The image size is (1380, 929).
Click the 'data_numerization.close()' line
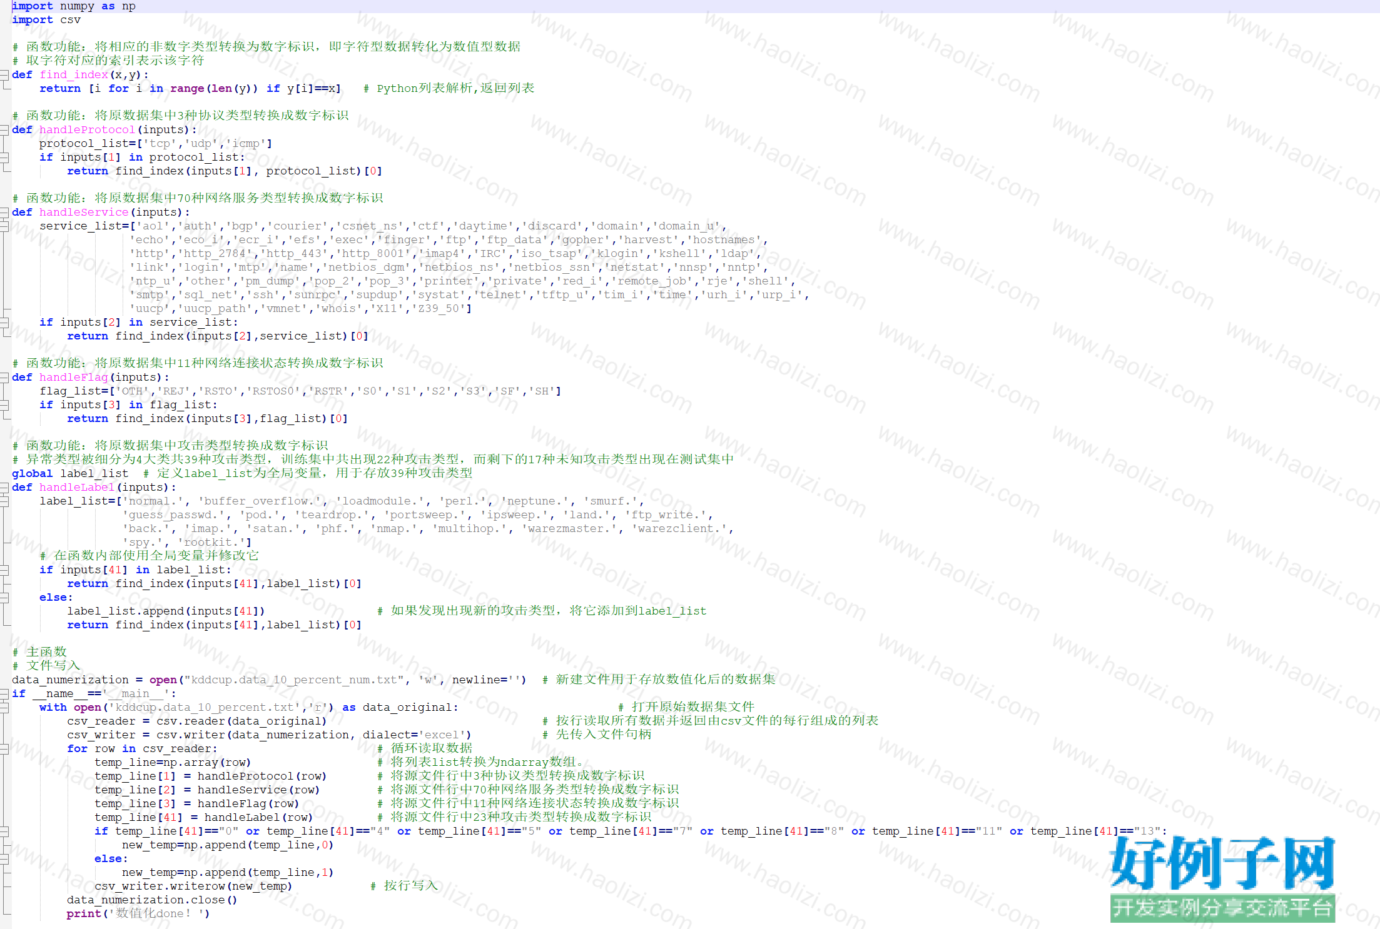(152, 900)
